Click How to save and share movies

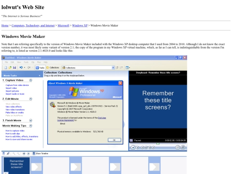coord(19,139)
